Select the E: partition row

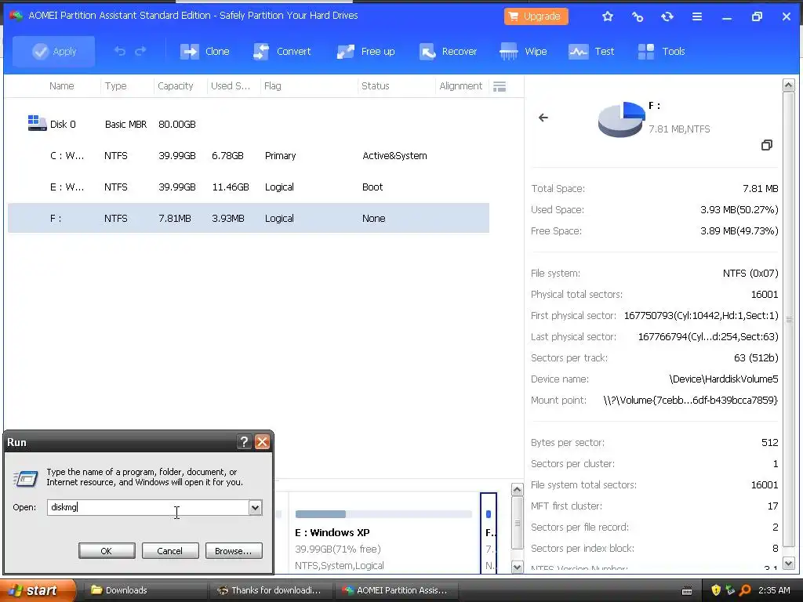tap(249, 187)
